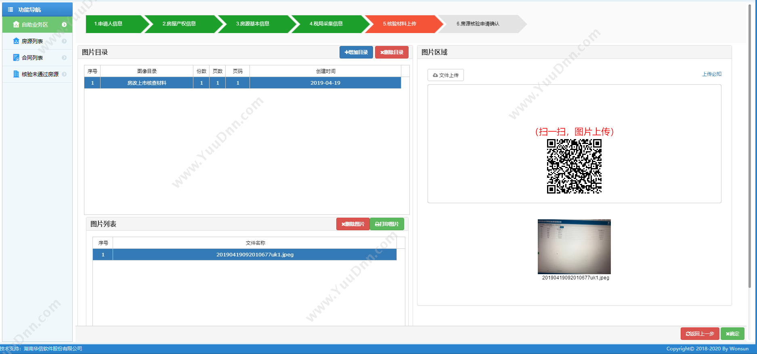Click the 确定 confirm button
757x354 pixels.
[x=732, y=334]
